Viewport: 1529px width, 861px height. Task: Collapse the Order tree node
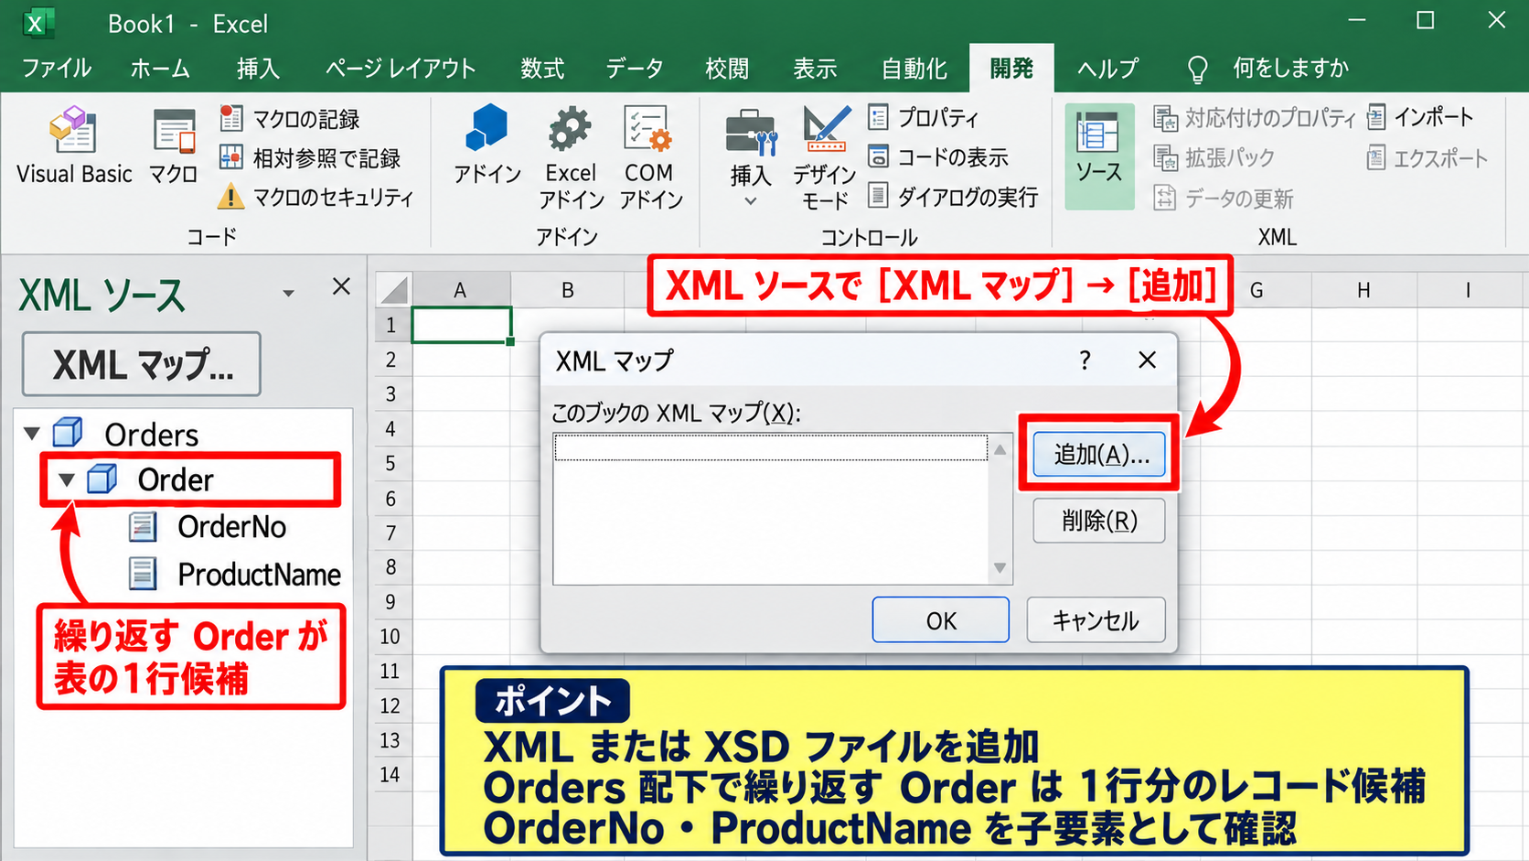(66, 479)
